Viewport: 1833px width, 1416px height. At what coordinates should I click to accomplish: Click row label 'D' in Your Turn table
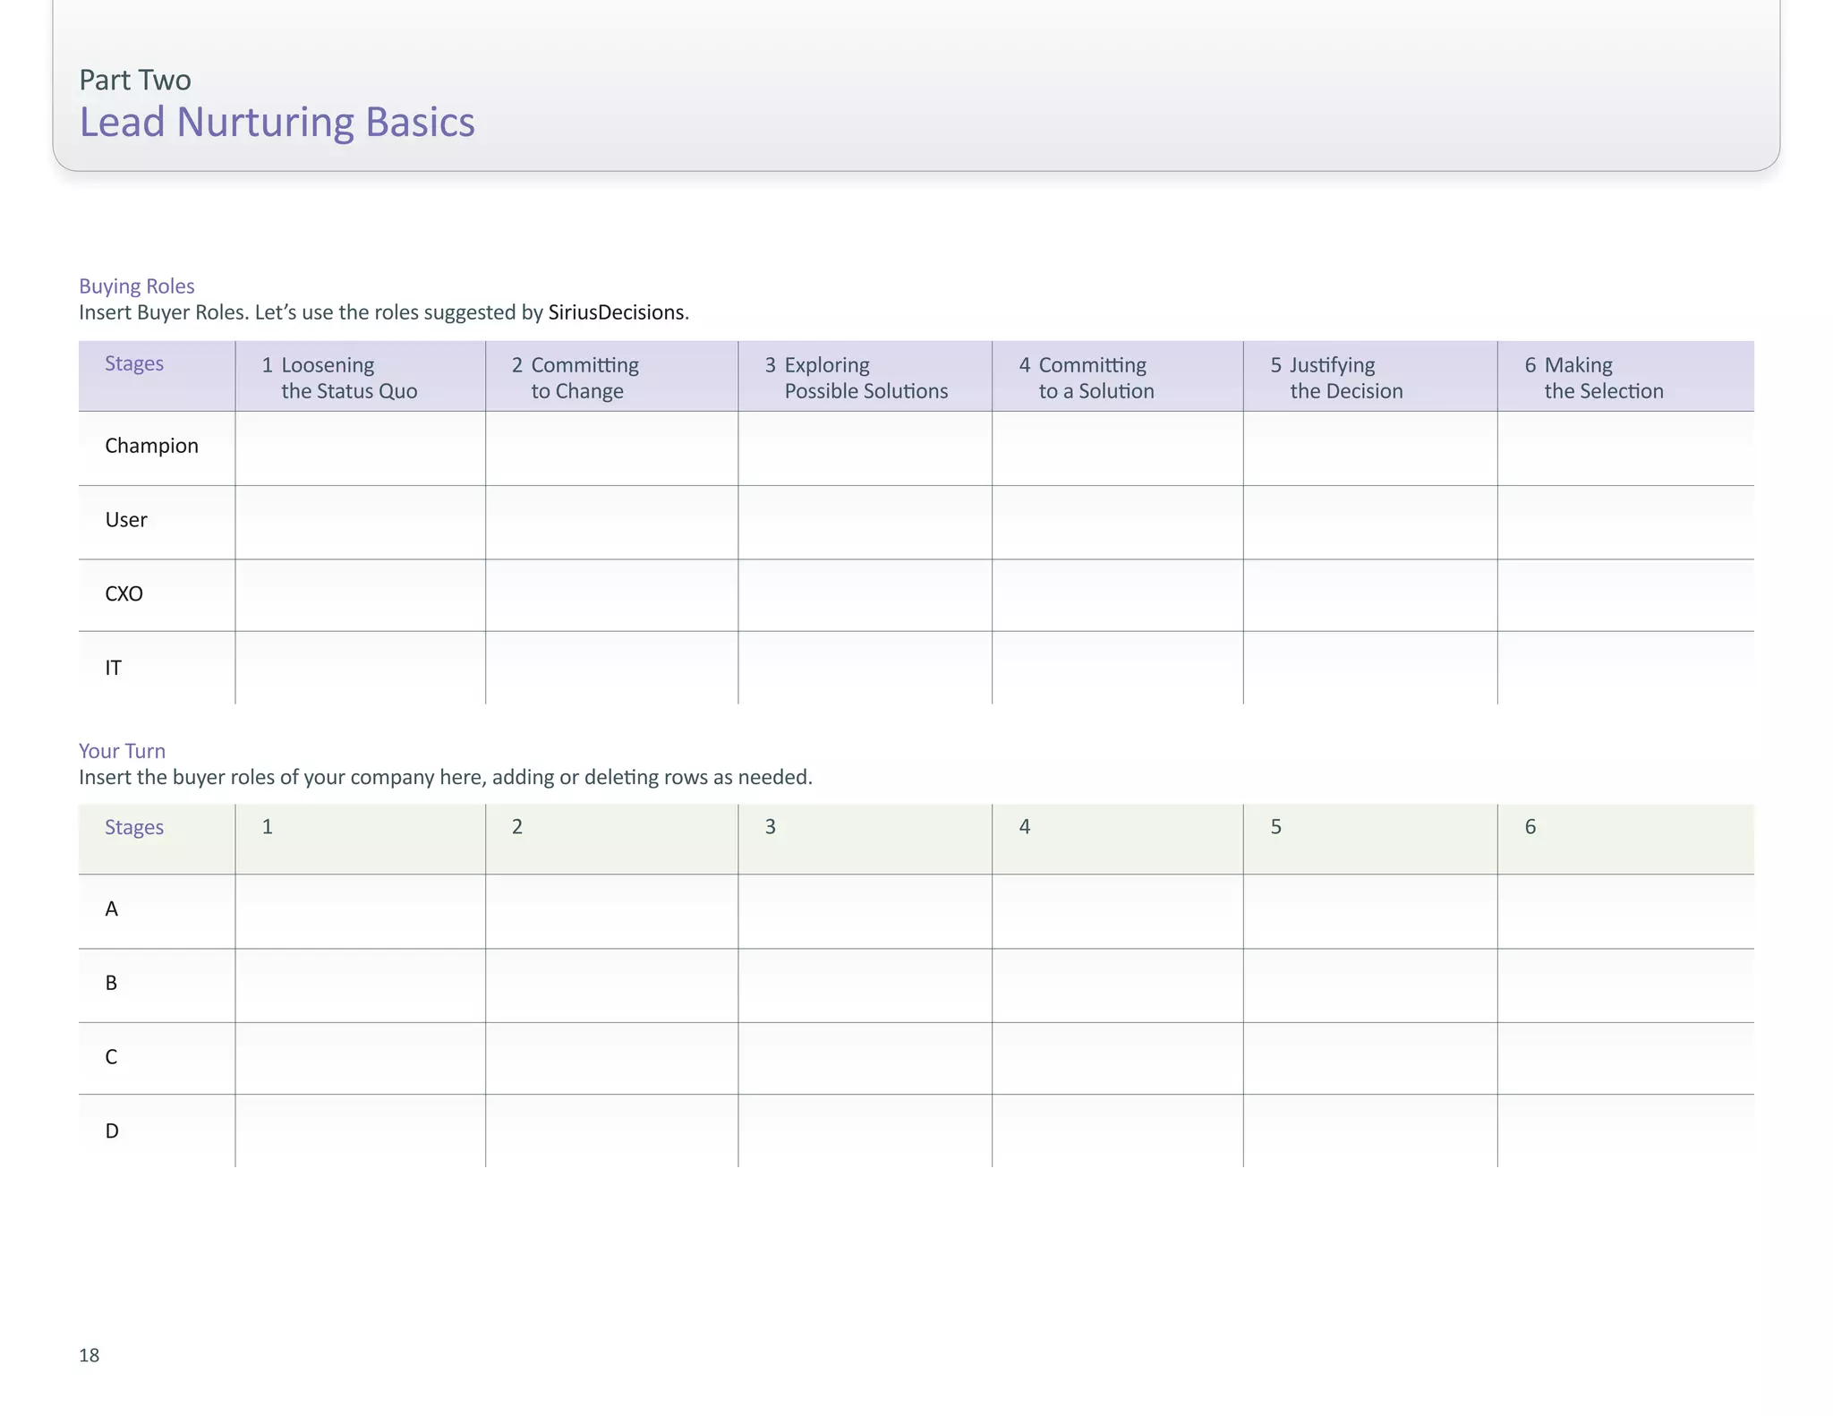click(112, 1131)
